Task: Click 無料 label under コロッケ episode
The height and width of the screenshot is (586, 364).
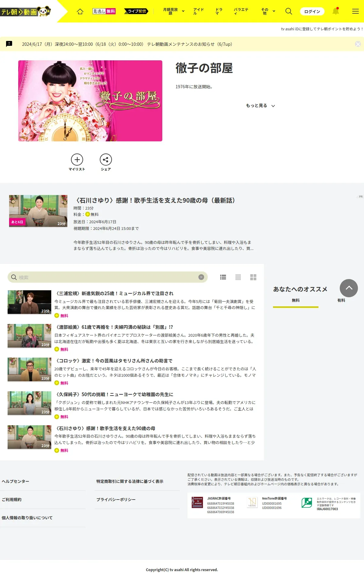Action: point(64,383)
